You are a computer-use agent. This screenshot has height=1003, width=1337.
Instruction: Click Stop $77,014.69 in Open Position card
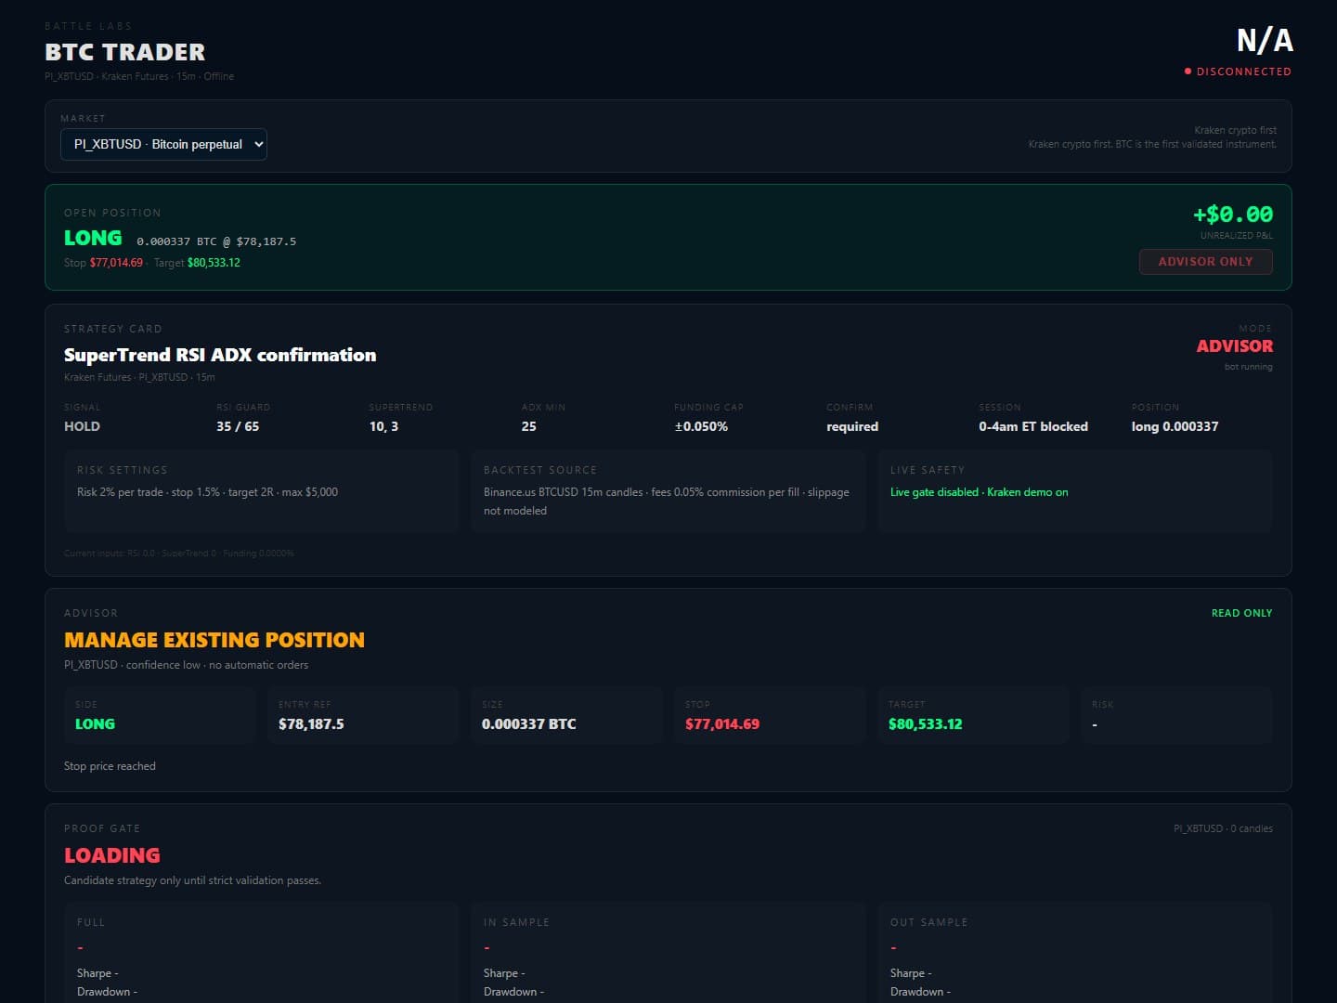pyautogui.click(x=103, y=263)
